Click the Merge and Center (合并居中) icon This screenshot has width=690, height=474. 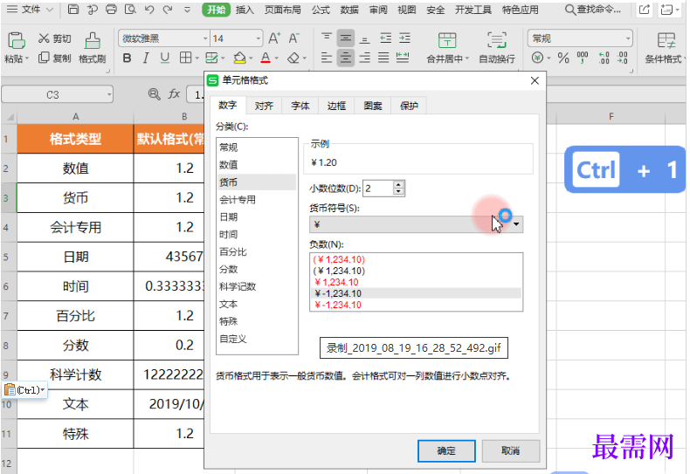(447, 41)
